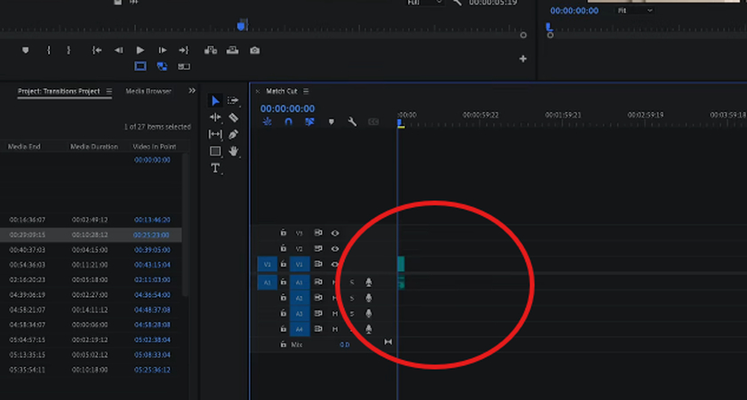Click the Mark In button
Screen dimensions: 747x400
click(x=48, y=50)
